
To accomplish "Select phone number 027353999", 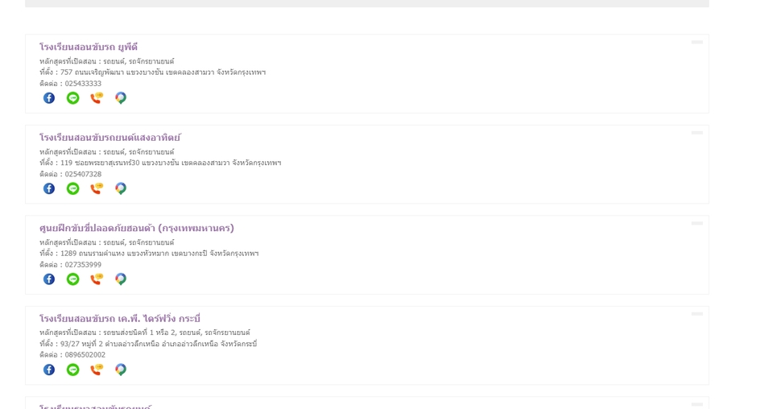I will pos(83,265).
